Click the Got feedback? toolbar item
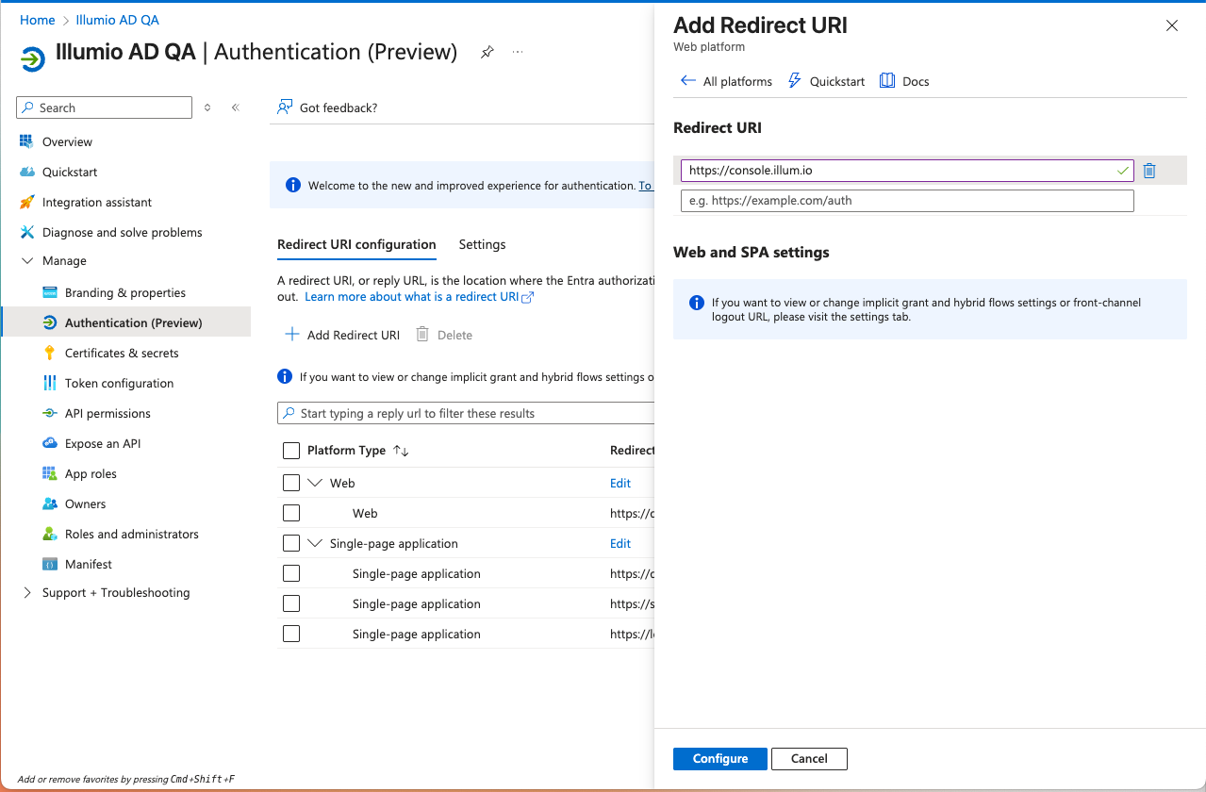Viewport: 1206px width, 792px height. (327, 107)
